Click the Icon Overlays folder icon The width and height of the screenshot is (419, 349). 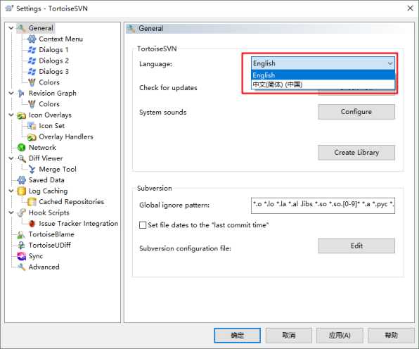[x=21, y=115]
